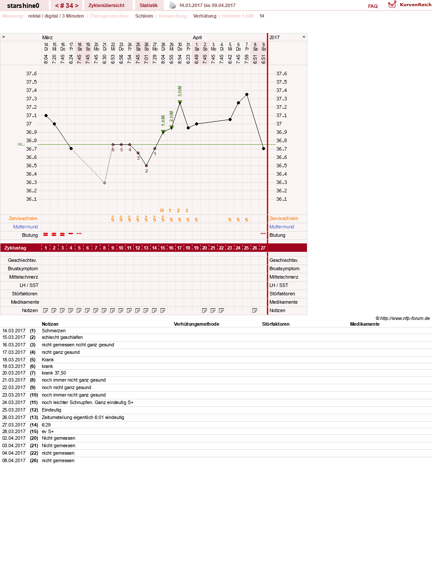Click the Mittelschmerz row label on the left
The height and width of the screenshot is (570, 432).
[24, 277]
